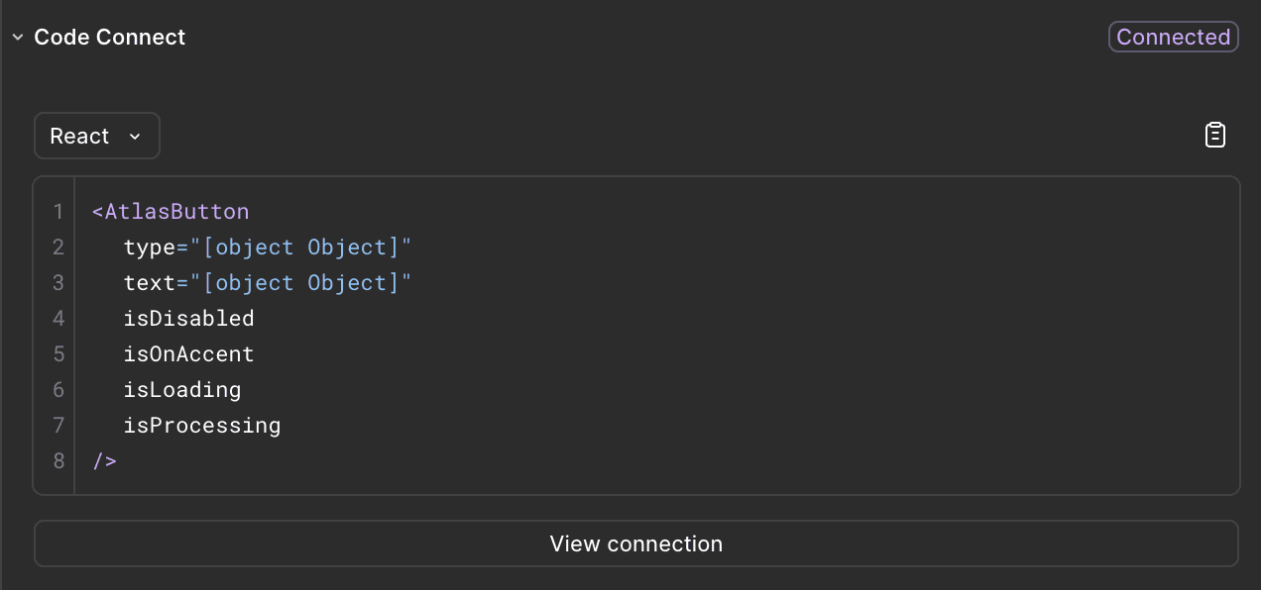The width and height of the screenshot is (1261, 590).
Task: Click the View connection button
Action: point(635,543)
